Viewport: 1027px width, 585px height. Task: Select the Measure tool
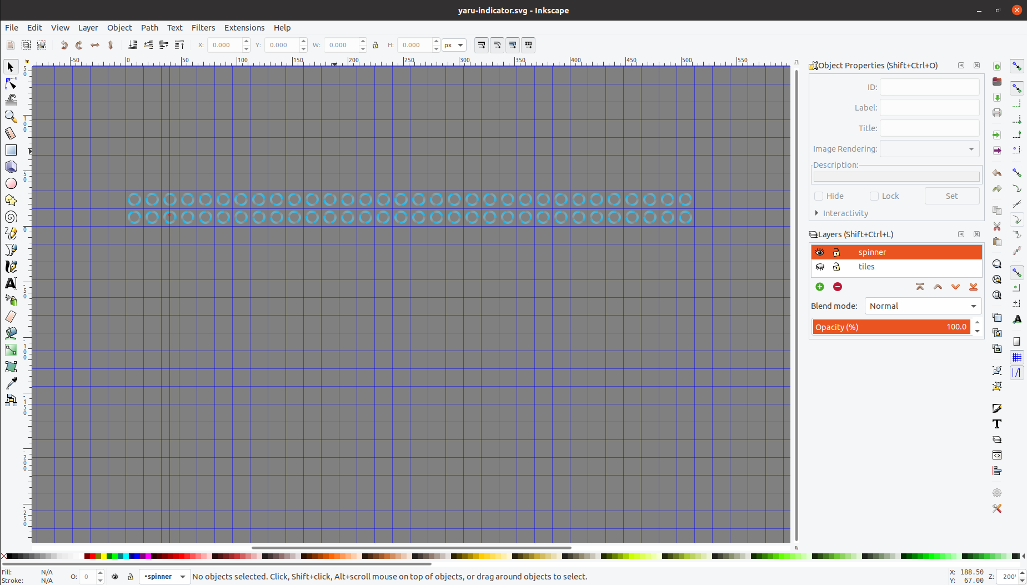pos(11,133)
